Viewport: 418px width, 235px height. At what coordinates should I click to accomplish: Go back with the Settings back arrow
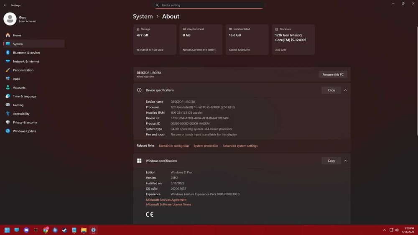tap(5, 5)
